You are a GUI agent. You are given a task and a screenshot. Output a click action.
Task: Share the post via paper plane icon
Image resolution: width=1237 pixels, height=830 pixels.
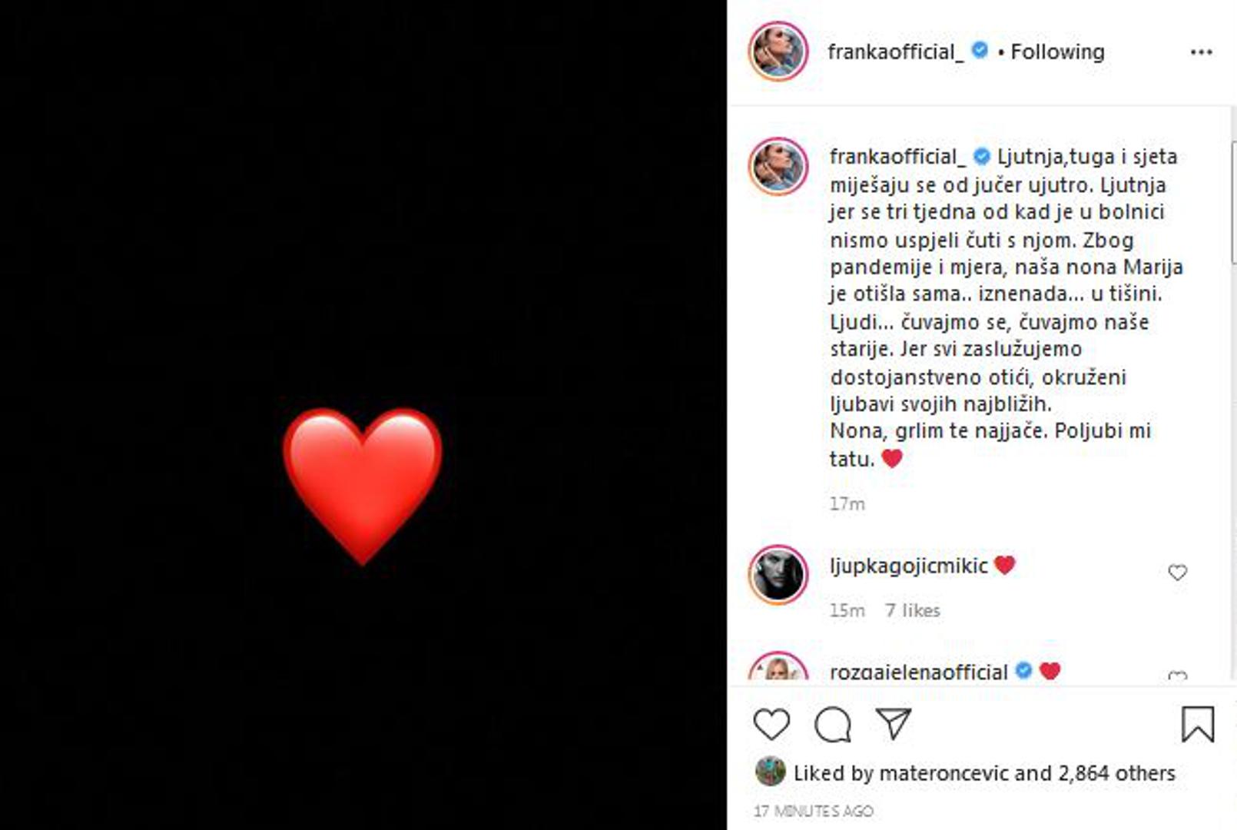tap(893, 724)
